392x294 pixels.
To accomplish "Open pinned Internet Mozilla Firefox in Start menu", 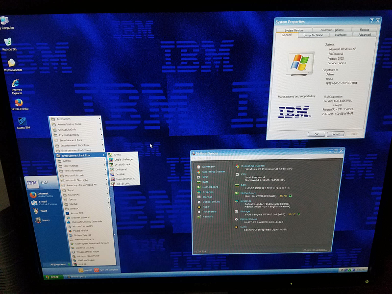I will pos(43,195).
